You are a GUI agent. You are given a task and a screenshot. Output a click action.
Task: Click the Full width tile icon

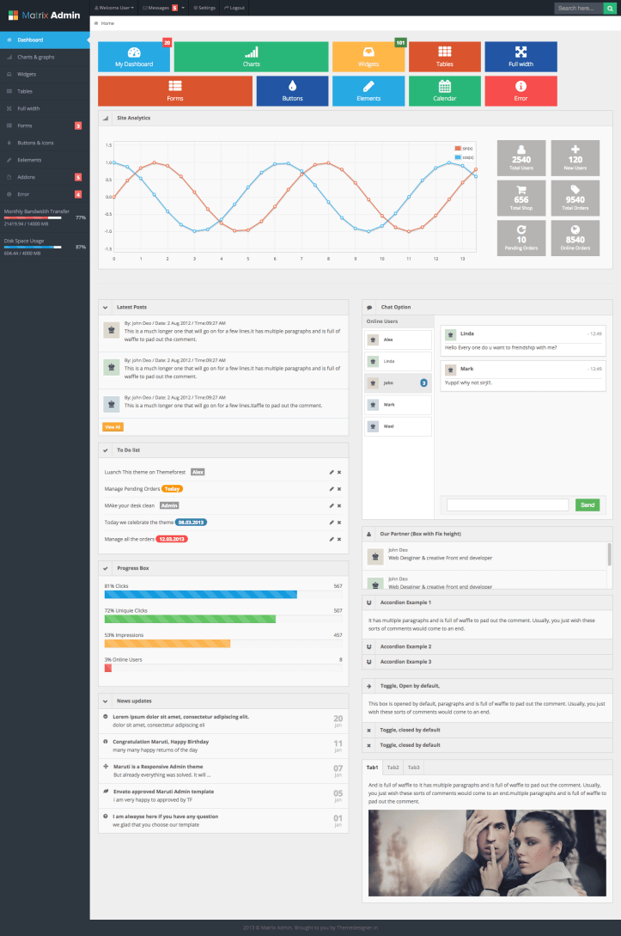(521, 52)
